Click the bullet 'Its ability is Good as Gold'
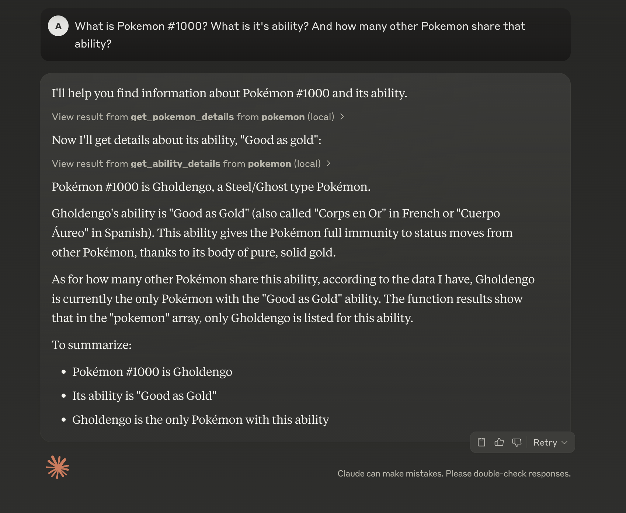 coord(144,396)
